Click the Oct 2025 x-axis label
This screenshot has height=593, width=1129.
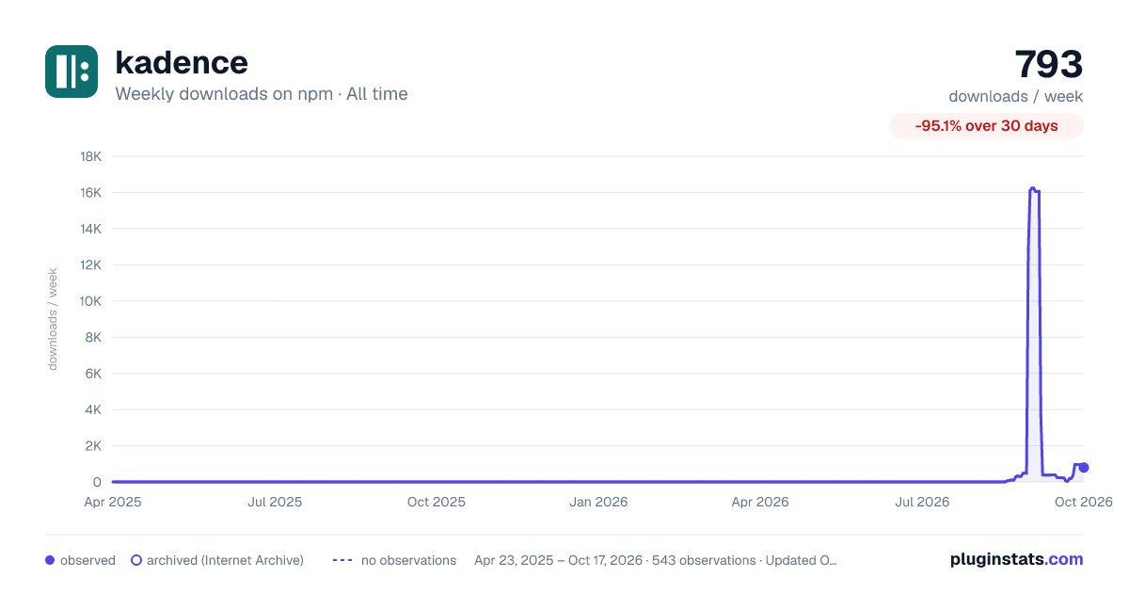(x=437, y=502)
